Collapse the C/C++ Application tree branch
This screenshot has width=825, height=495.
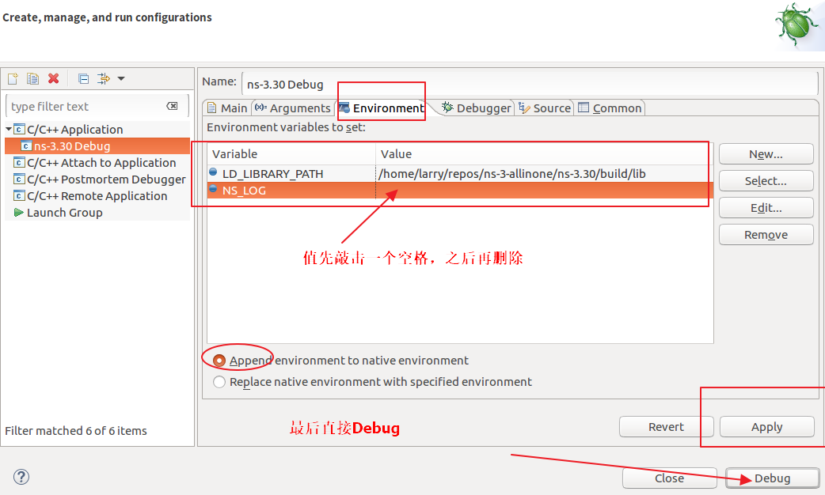pos(9,129)
